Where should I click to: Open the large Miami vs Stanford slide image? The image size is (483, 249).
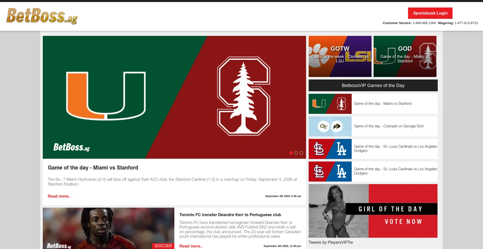click(x=174, y=97)
